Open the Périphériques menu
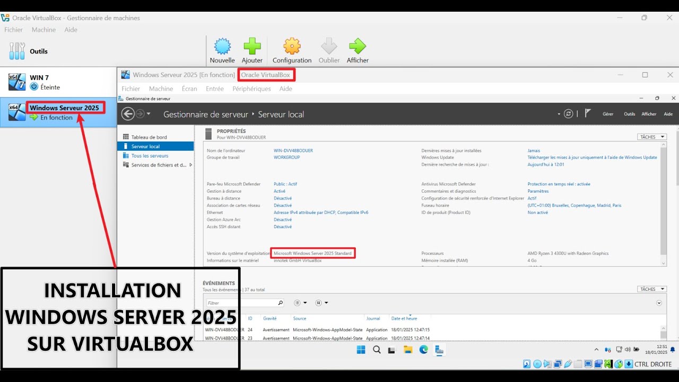679x382 pixels. [x=251, y=89]
